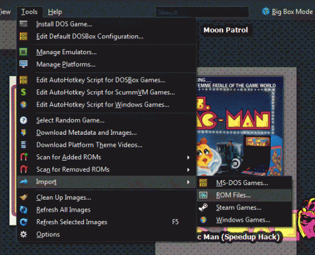Click the Man (Speedup Hack) game title

pos(241,237)
